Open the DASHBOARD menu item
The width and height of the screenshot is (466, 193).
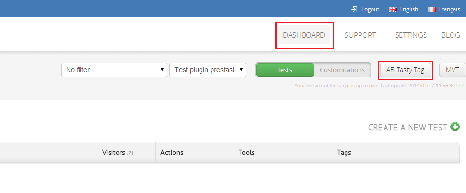tap(304, 35)
